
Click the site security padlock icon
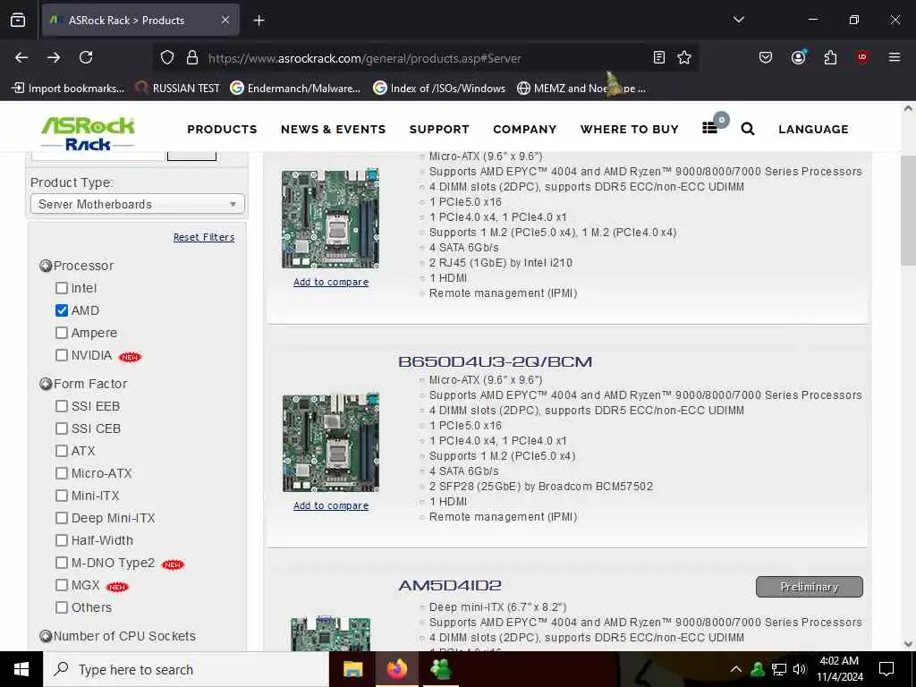pyautogui.click(x=192, y=58)
